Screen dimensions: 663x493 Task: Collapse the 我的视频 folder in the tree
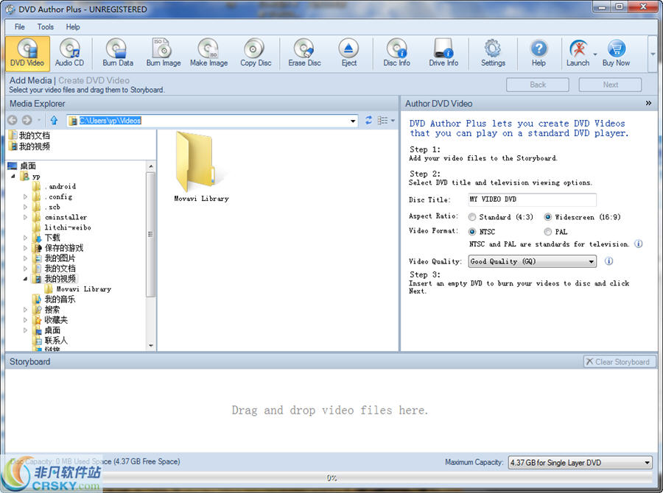coord(24,278)
